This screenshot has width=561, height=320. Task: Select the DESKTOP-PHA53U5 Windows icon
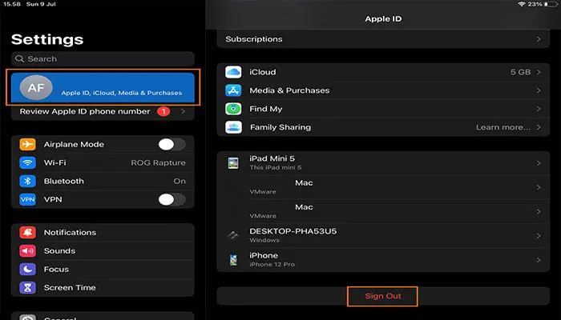pos(233,235)
